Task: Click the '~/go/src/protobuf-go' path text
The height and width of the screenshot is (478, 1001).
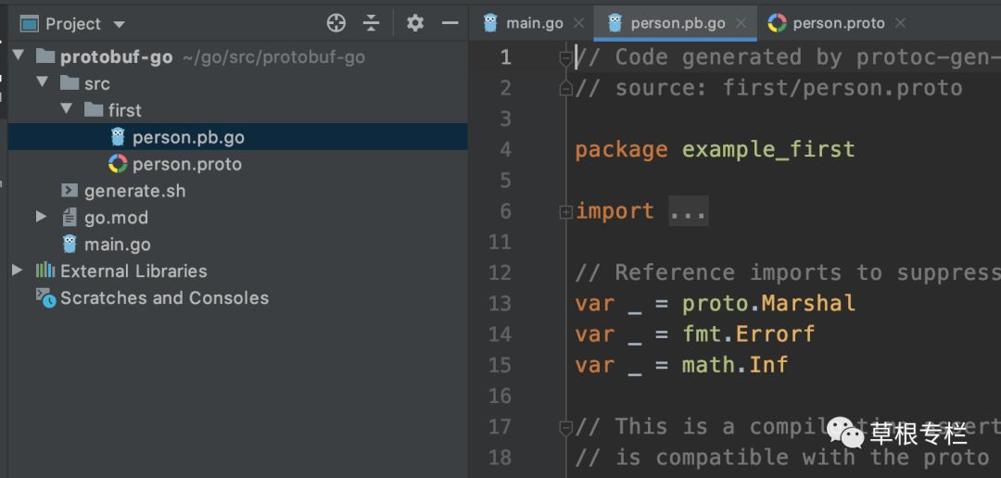Action: [x=273, y=57]
